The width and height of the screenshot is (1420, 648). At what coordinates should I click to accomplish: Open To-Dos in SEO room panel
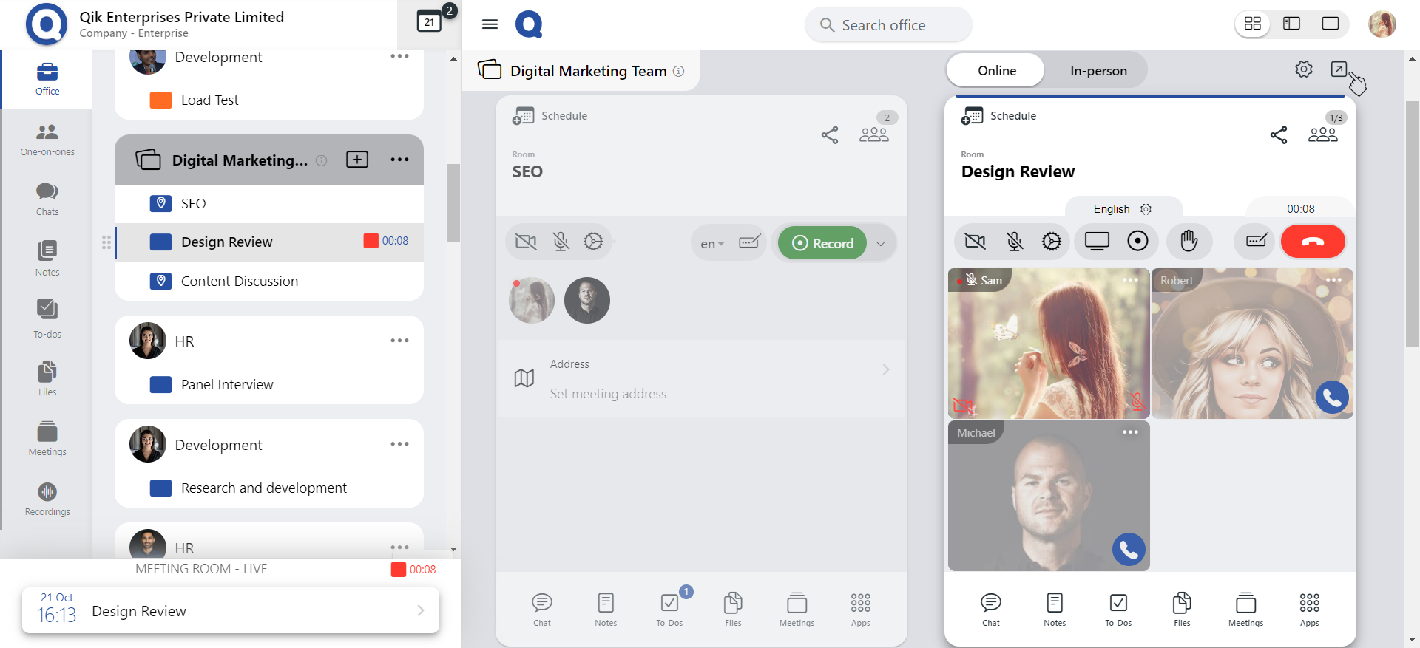[669, 609]
